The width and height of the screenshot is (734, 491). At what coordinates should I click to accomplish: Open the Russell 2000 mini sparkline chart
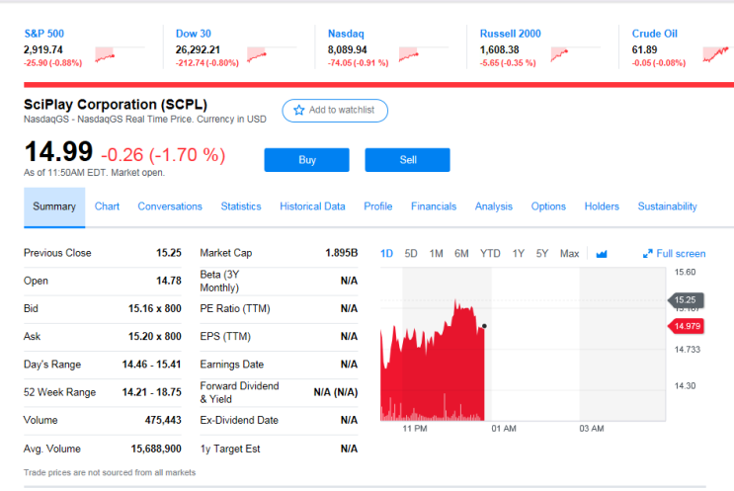pyautogui.click(x=575, y=54)
